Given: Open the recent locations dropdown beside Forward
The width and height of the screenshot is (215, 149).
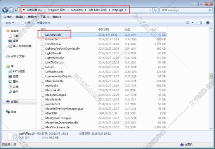Looking at the screenshot, I should (x=16, y=10).
